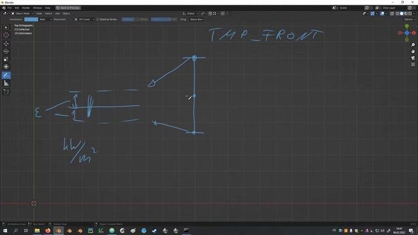Toggle X-ray display button

pyautogui.click(x=392, y=13)
